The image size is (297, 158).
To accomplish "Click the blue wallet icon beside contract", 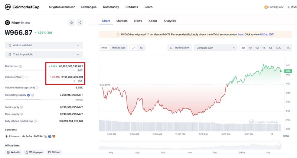I will (50, 136).
